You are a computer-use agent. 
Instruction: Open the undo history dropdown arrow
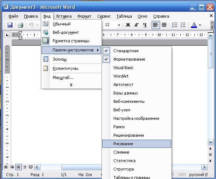pos(37,25)
